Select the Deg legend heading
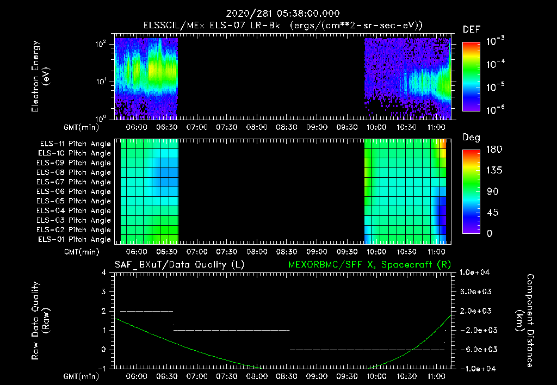557x385 pixels. (x=472, y=138)
